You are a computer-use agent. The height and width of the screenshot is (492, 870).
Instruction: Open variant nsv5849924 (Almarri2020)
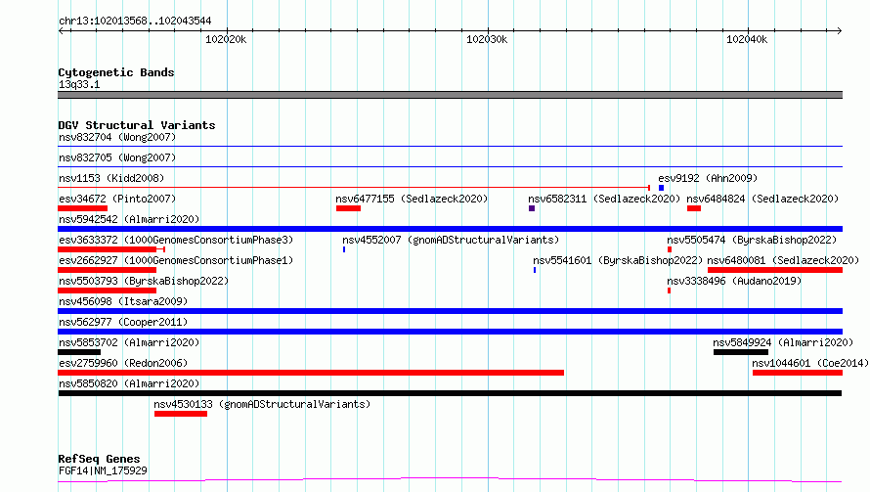pyautogui.click(x=783, y=342)
